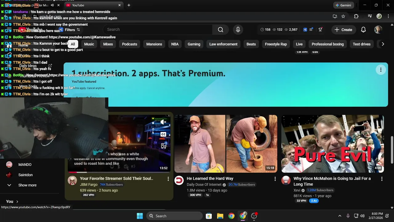Select the Freestyle Rap chip

276,44
